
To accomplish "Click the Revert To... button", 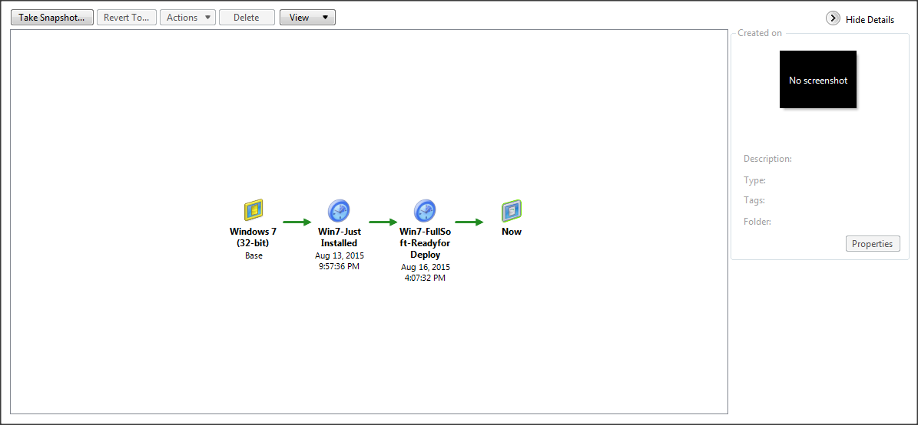I will pos(127,18).
